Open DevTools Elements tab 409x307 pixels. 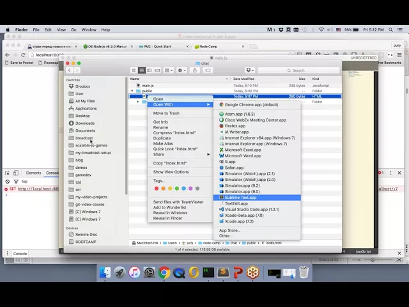click(34, 173)
